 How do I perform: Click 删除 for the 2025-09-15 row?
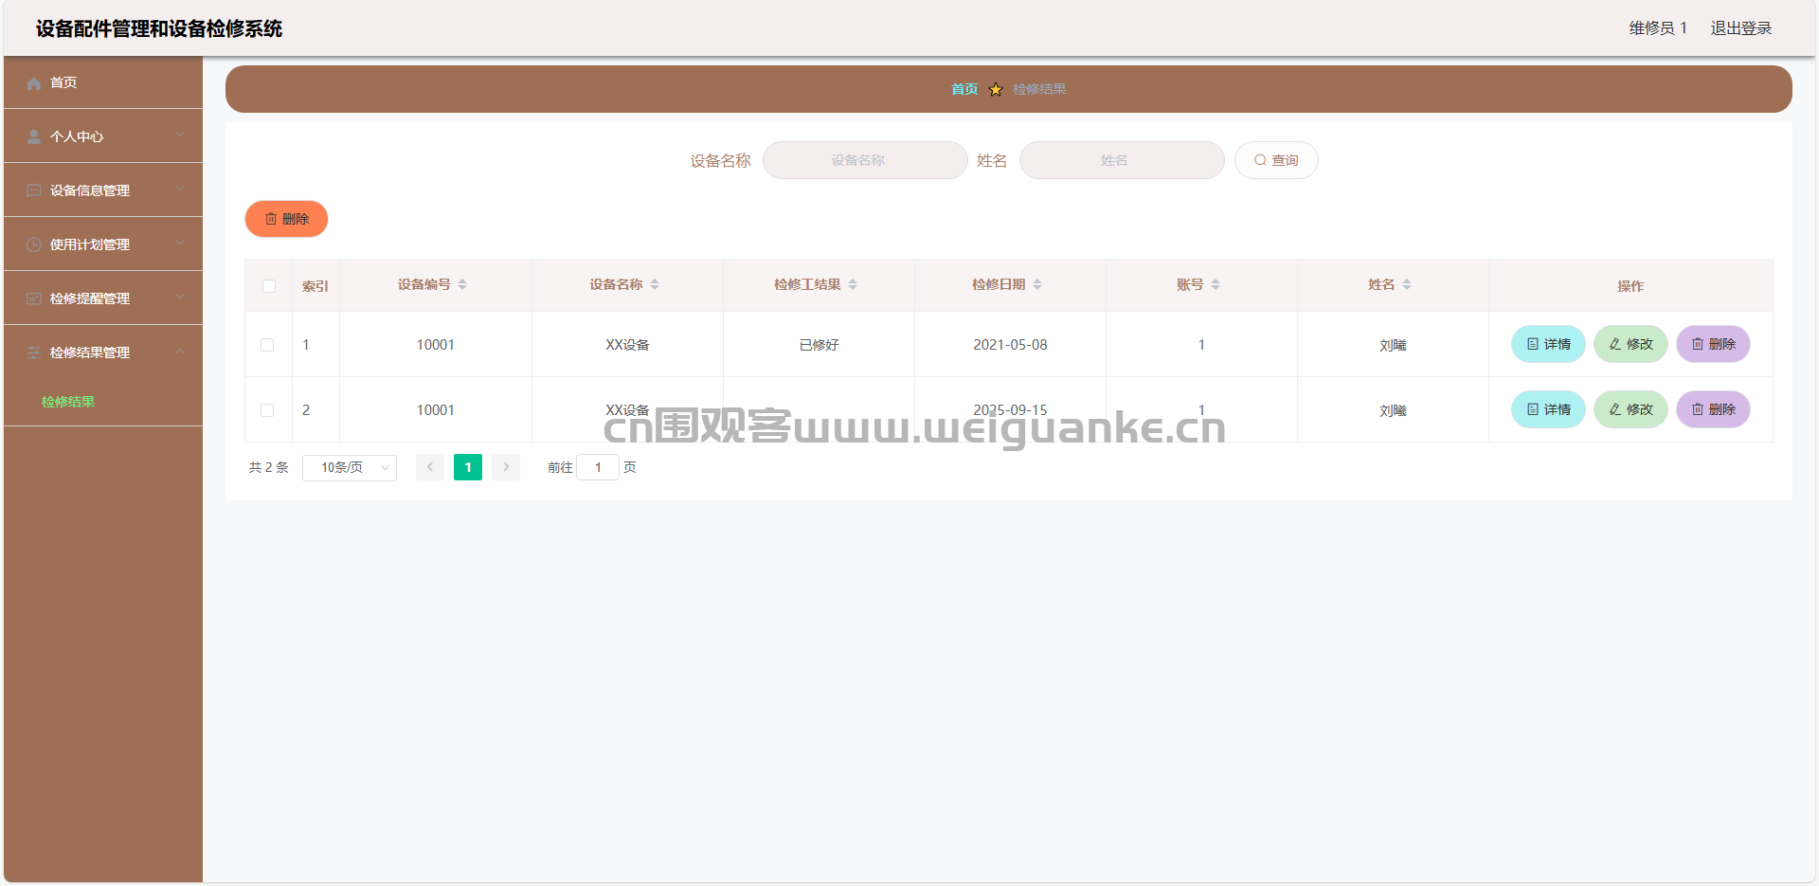[x=1713, y=409]
